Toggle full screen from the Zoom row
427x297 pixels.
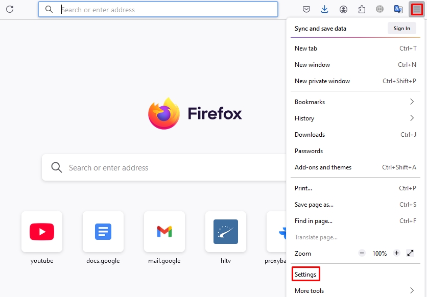click(410, 253)
